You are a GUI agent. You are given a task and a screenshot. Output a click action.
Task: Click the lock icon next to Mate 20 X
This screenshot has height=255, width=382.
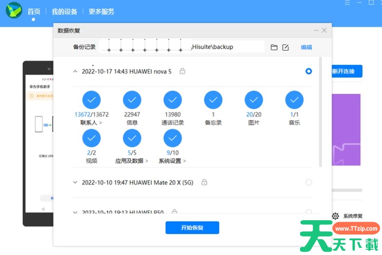coord(204,182)
